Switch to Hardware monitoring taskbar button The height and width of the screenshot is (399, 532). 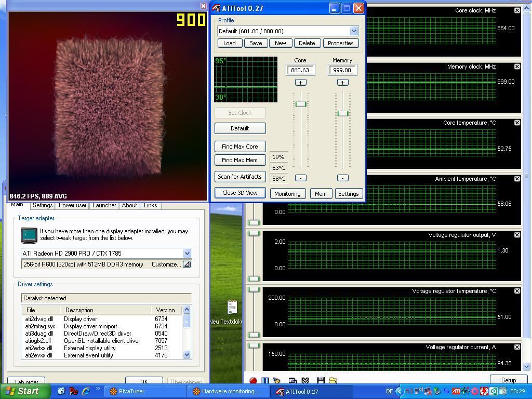[228, 391]
